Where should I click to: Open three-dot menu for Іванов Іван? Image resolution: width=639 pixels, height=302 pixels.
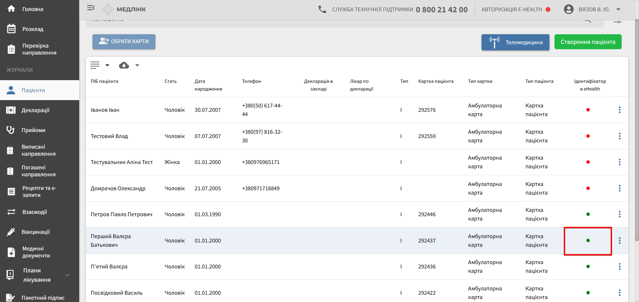pos(619,110)
